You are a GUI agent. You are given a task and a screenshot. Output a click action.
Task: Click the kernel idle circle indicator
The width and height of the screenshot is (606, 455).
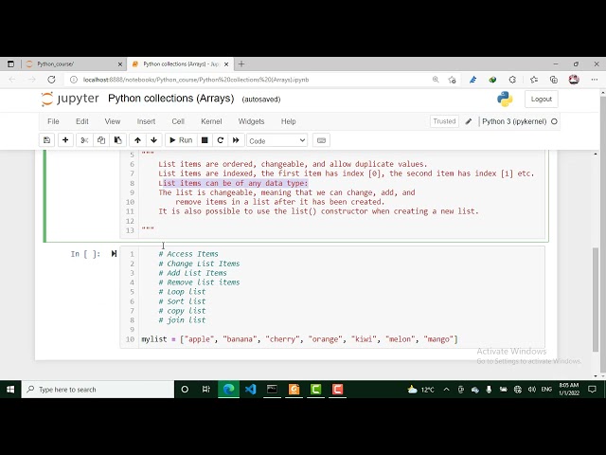(x=554, y=121)
